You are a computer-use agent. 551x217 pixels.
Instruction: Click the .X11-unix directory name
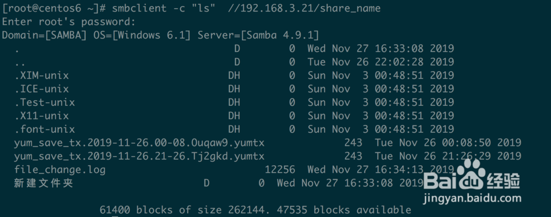tap(42, 116)
